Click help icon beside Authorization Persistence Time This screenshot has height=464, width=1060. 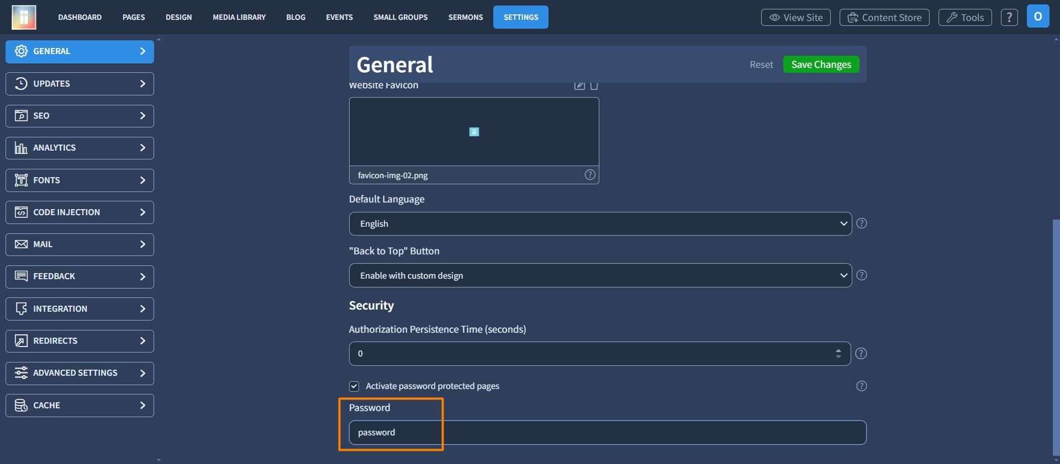(861, 354)
